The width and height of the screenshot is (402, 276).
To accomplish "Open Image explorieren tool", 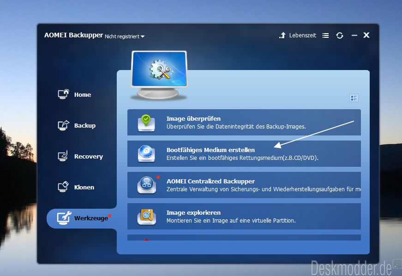I will click(244, 217).
